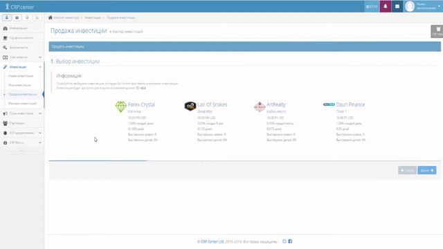Open the Twitter icon in footer

284,241
